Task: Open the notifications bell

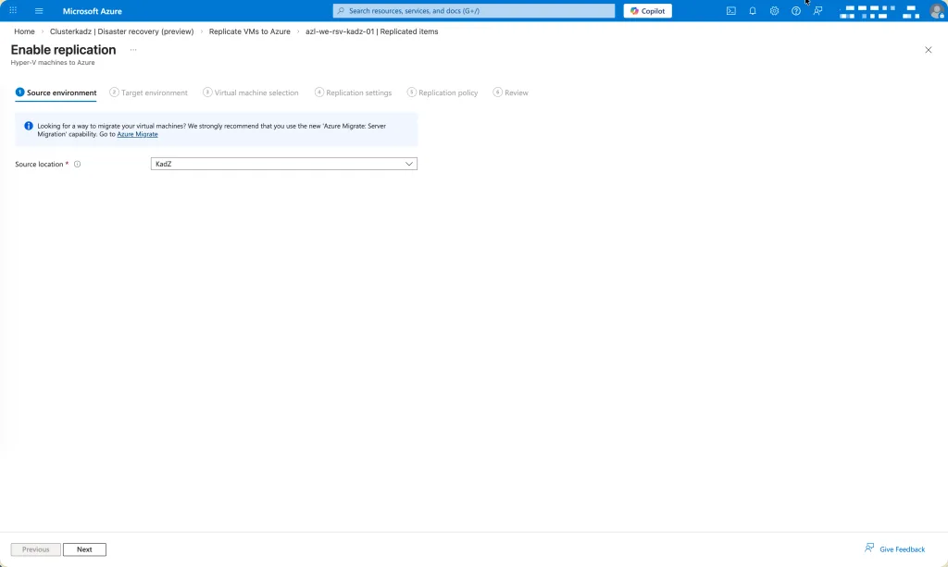Action: (753, 11)
